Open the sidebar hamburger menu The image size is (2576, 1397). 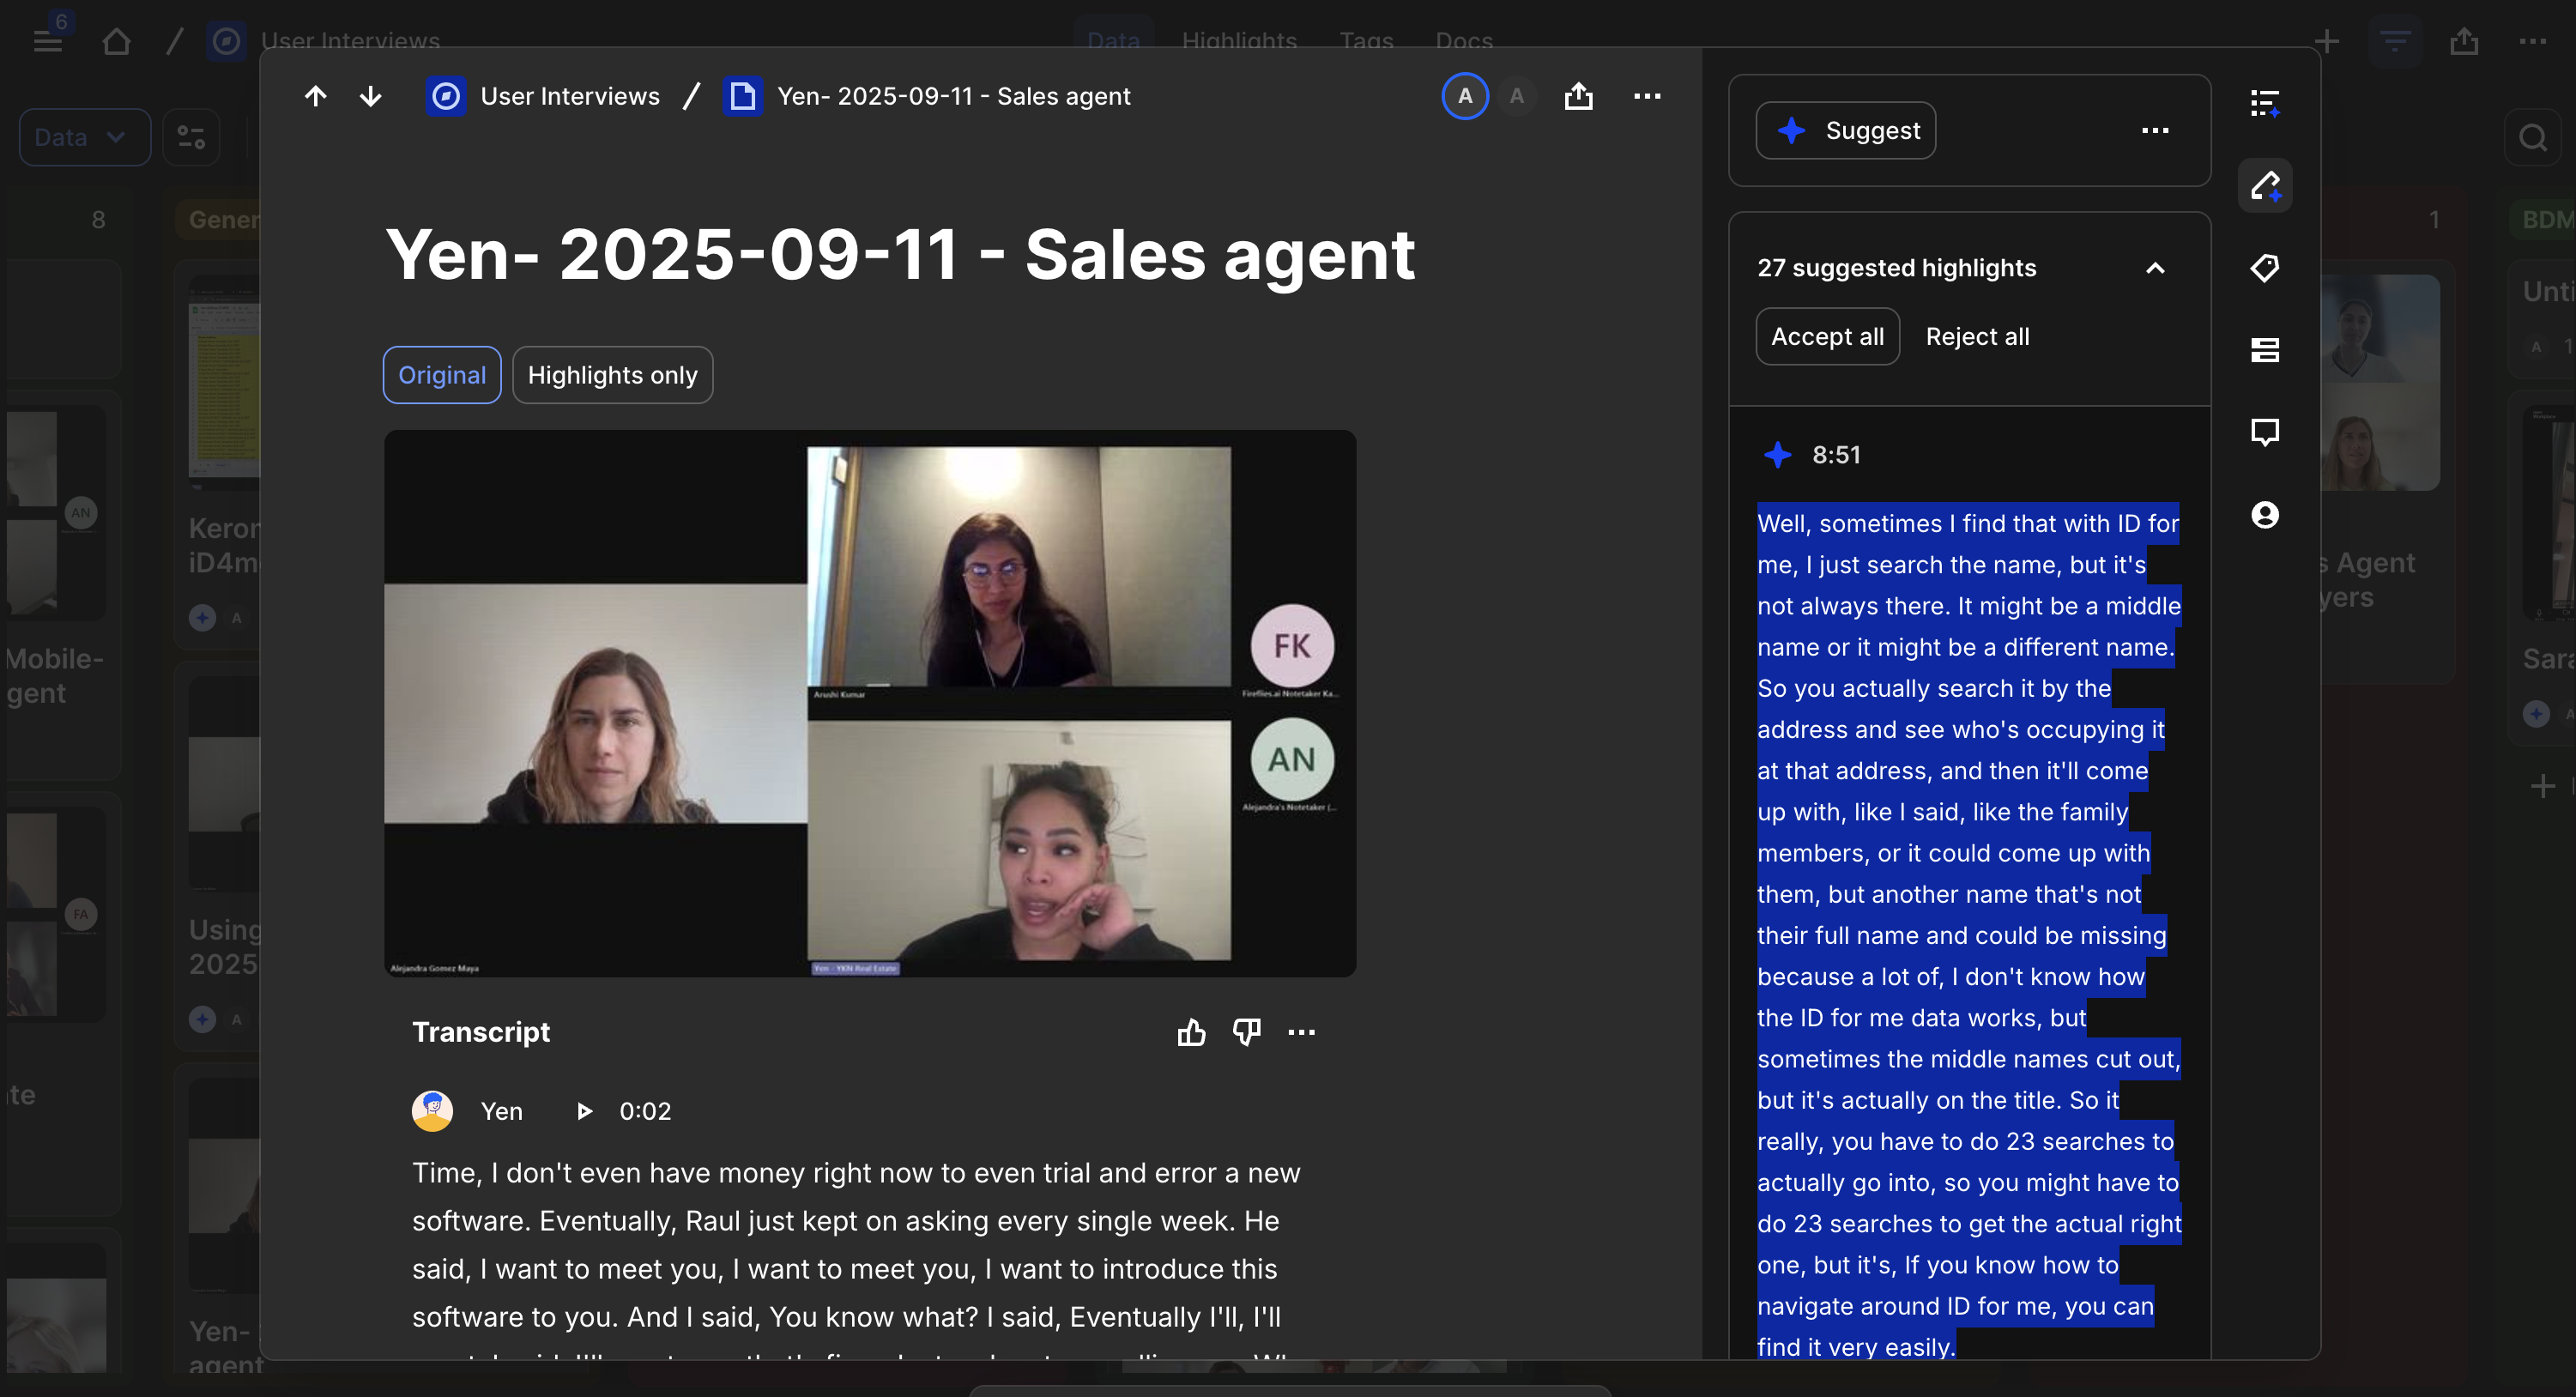(47, 41)
